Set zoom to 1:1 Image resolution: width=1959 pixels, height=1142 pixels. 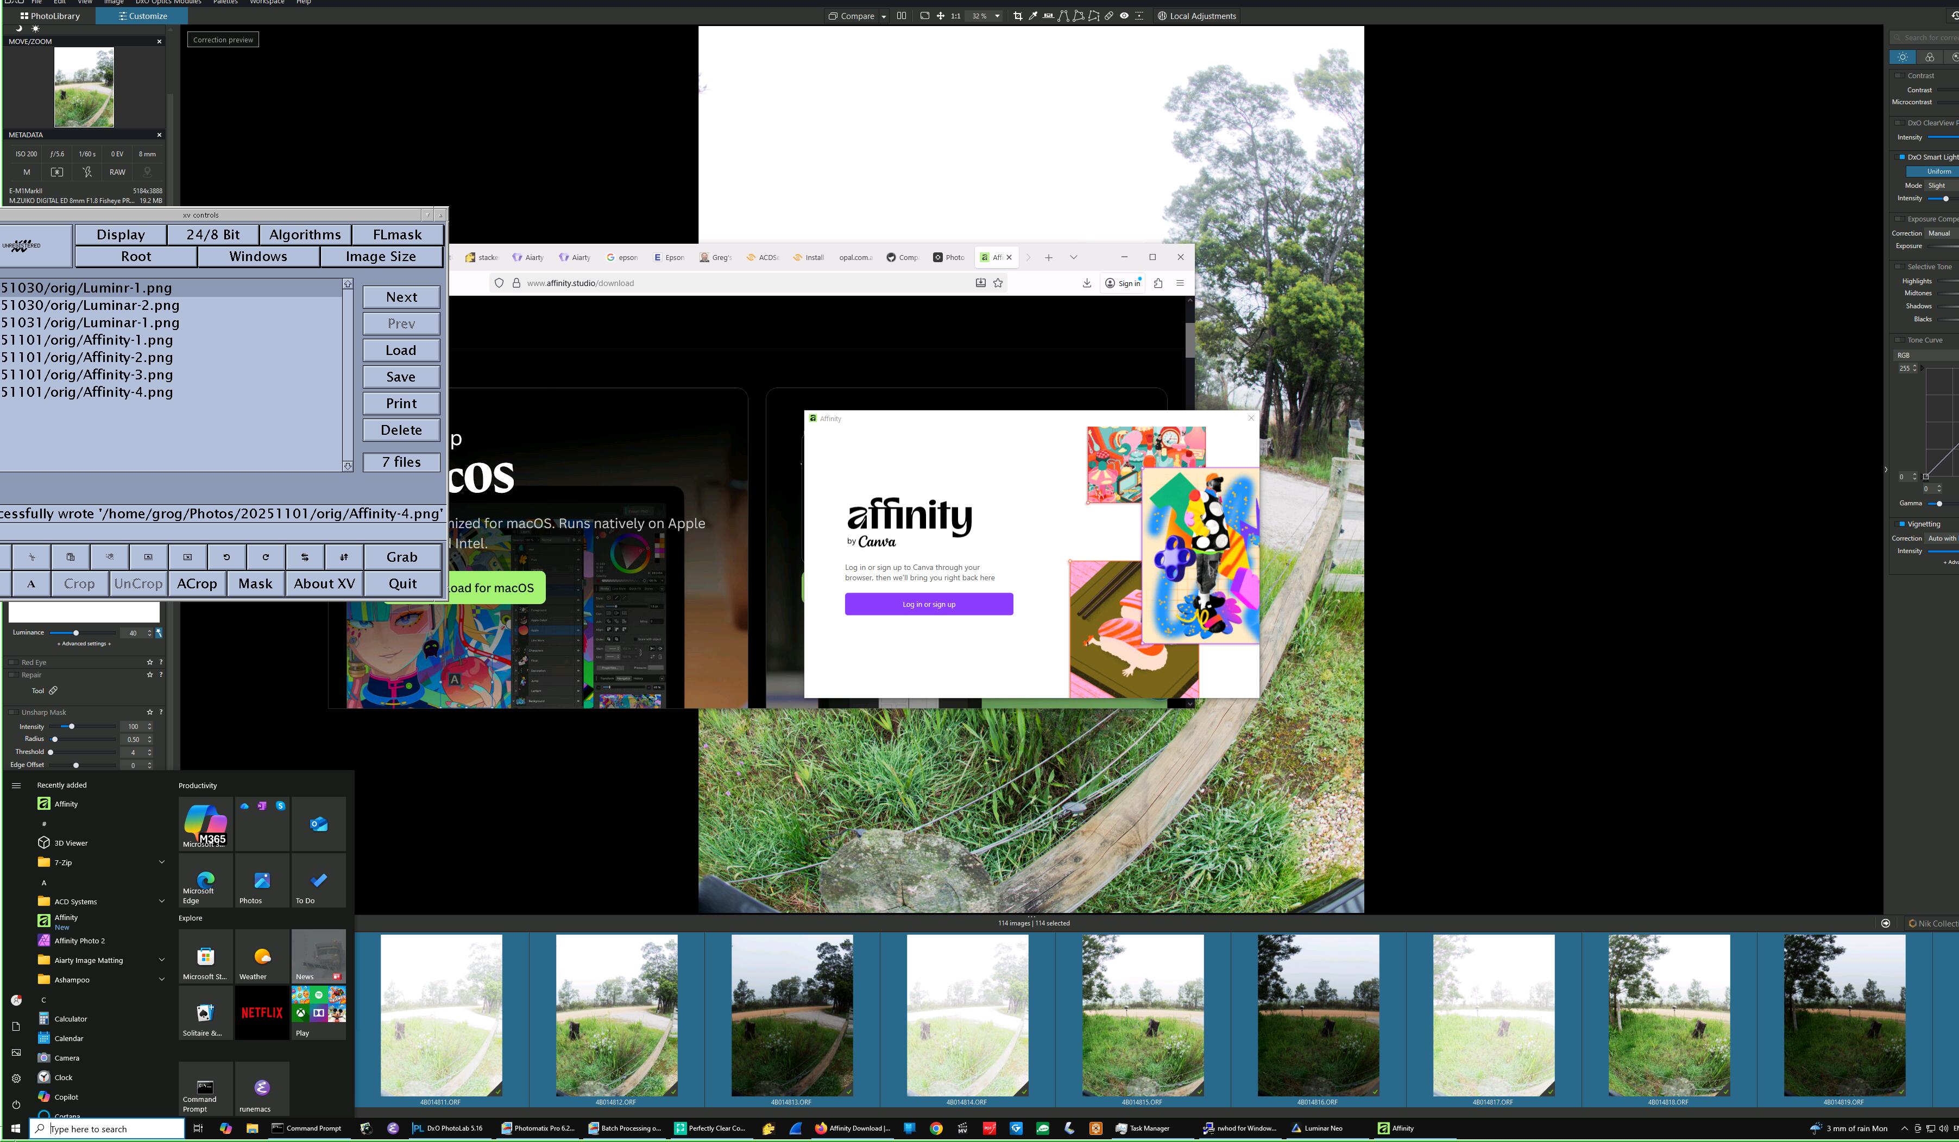coord(955,16)
